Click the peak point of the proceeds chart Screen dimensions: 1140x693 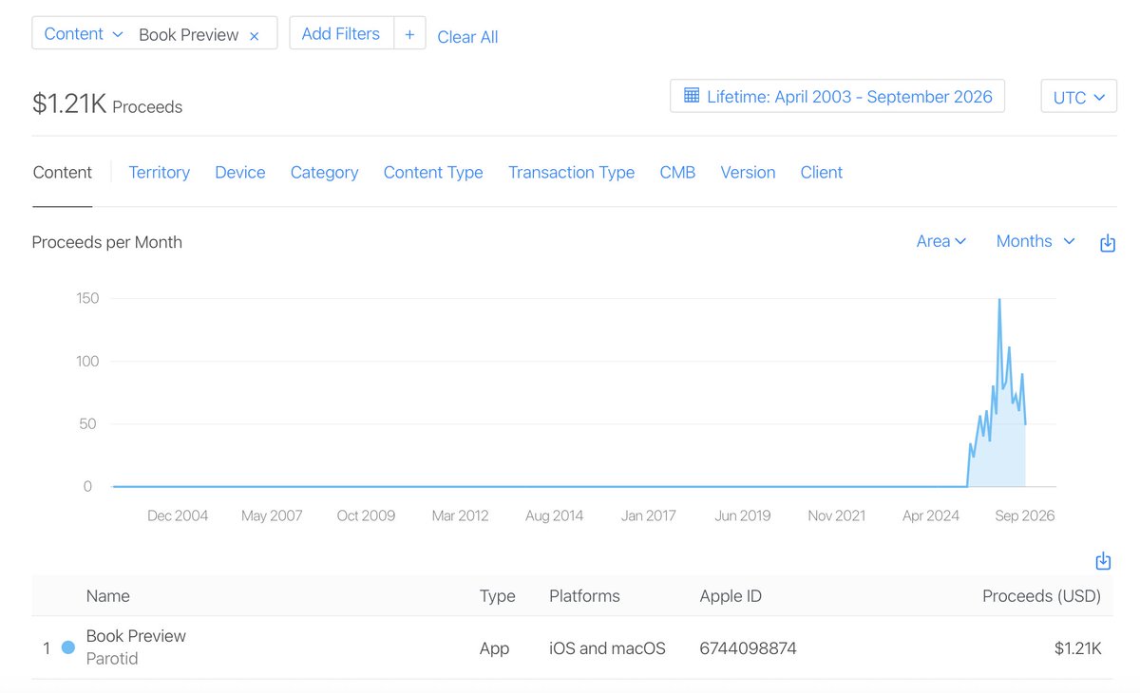coord(999,300)
